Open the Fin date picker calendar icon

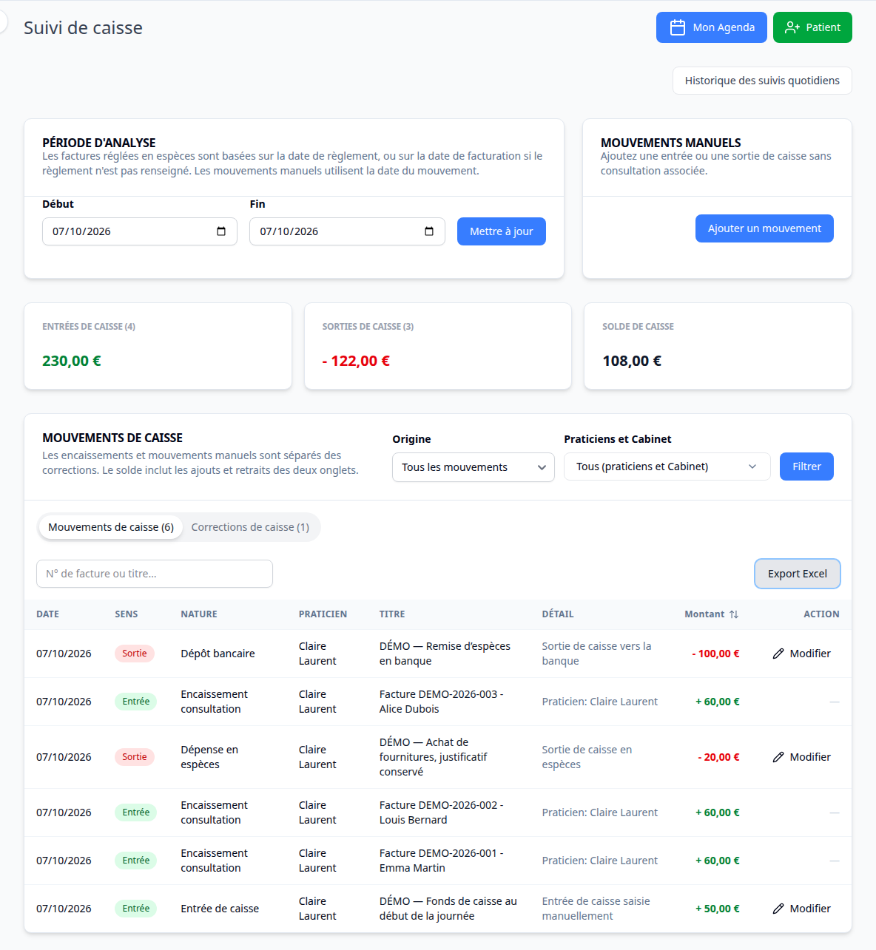pyautogui.click(x=429, y=231)
